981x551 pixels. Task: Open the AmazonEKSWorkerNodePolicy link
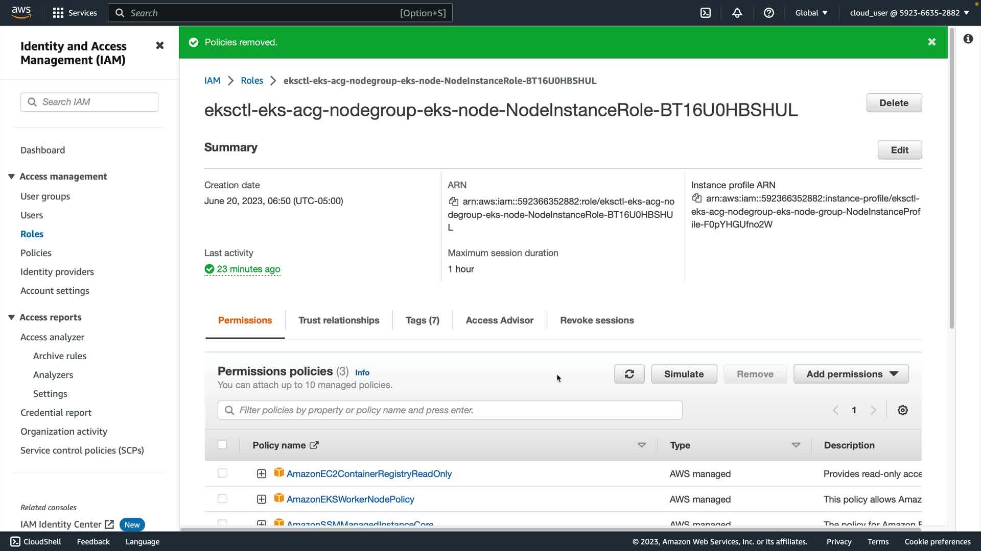(x=350, y=499)
